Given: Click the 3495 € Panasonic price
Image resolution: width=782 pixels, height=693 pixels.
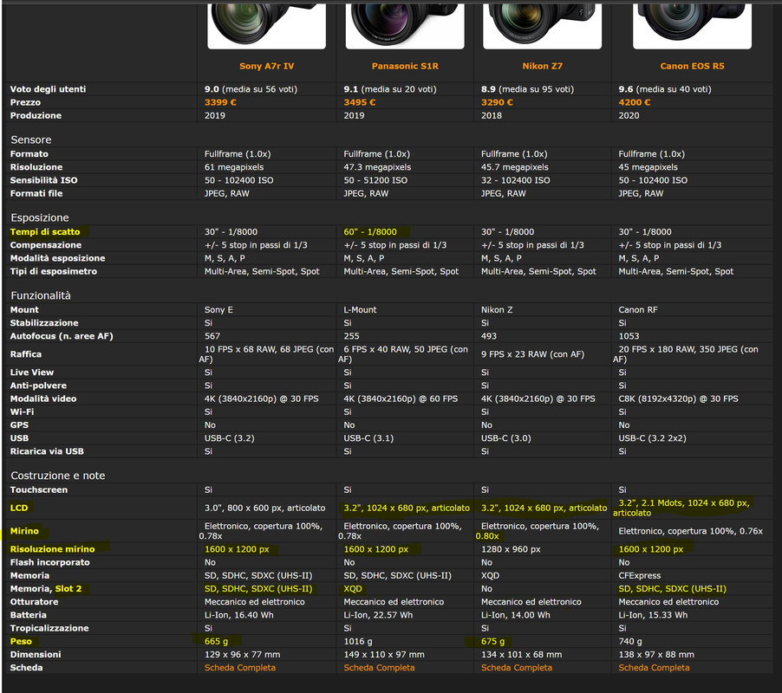Looking at the screenshot, I should tap(360, 102).
